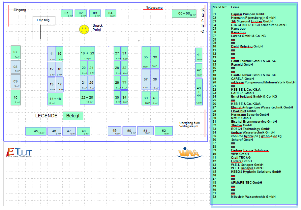Select booth 32
Image resolution: width=301 pixels, height=210 pixels.
coord(124,68)
